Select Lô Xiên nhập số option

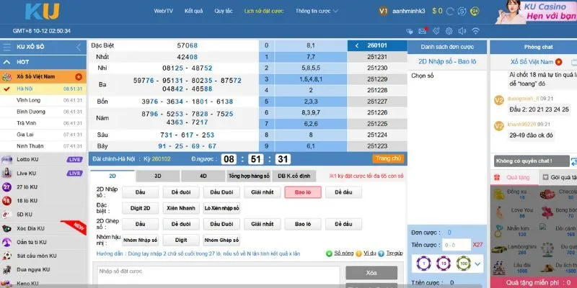(221, 208)
